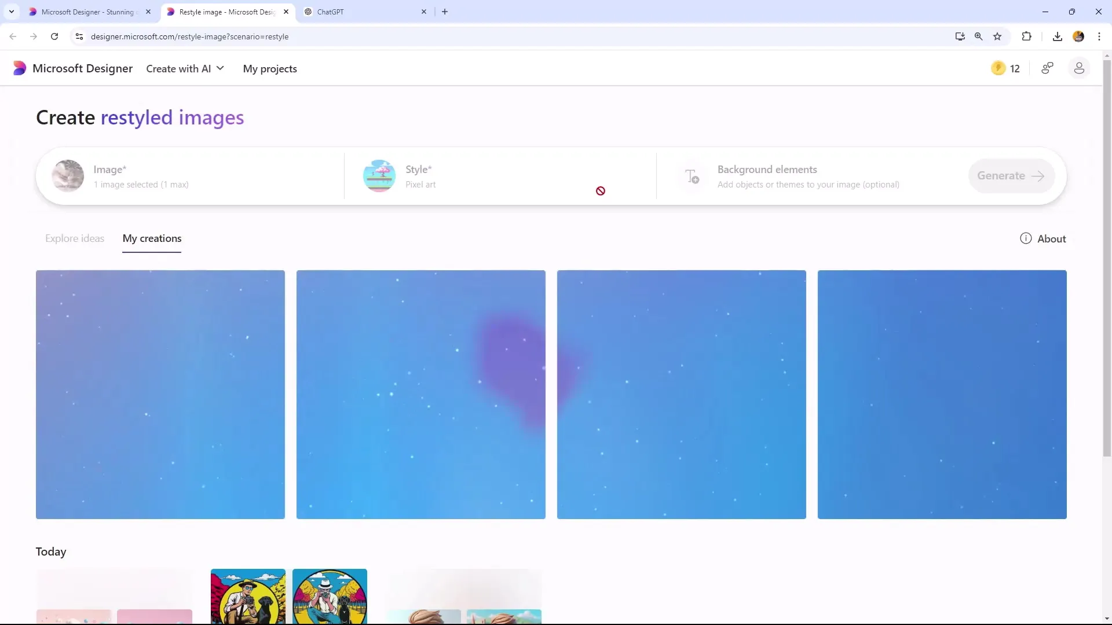This screenshot has height=625, width=1112.
Task: Click the restyled images link text
Action: coord(172,117)
